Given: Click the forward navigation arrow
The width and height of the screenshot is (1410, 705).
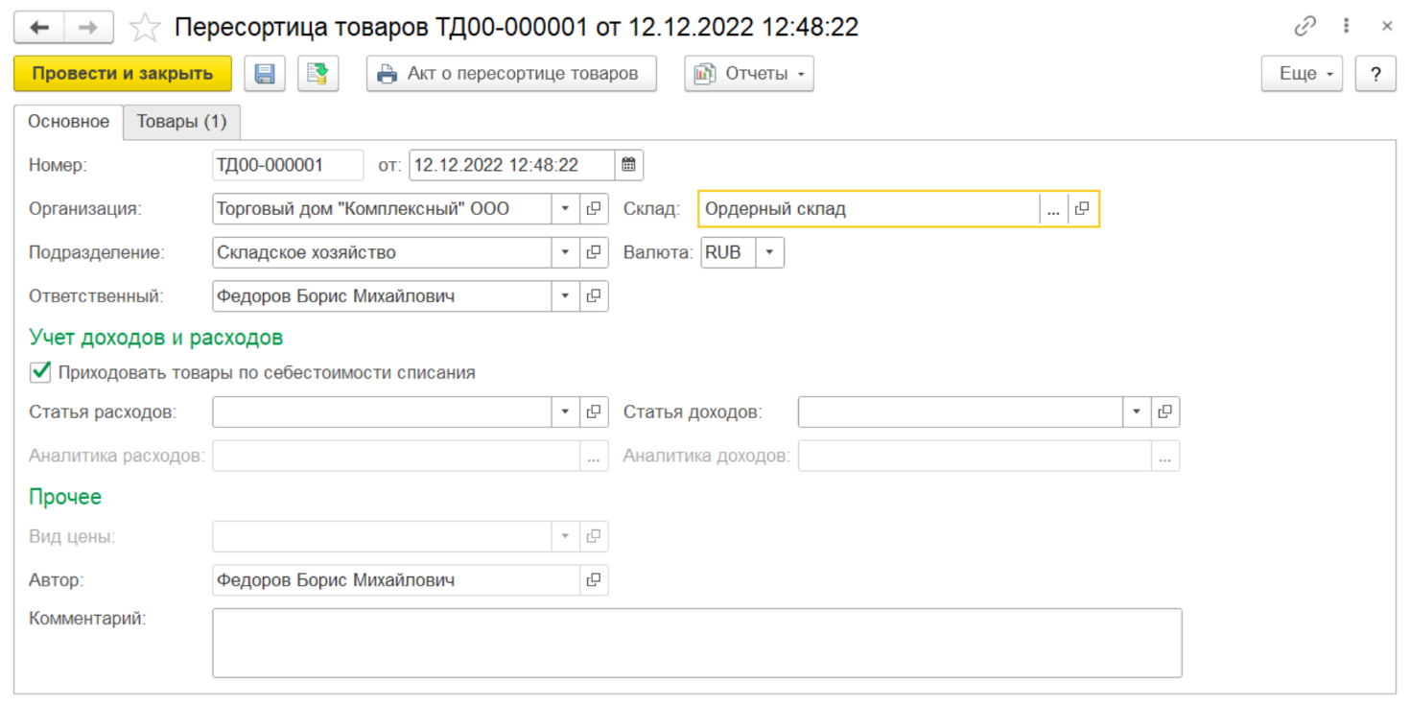Looking at the screenshot, I should 88,28.
